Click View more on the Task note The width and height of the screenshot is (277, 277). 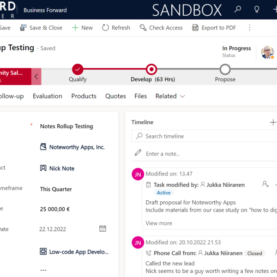pyautogui.click(x=159, y=223)
